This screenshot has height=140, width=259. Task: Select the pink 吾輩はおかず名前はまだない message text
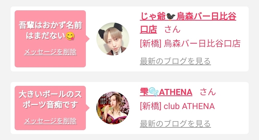coord(50,31)
